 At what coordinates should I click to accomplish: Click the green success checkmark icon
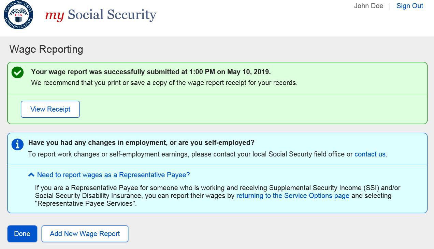[17, 72]
